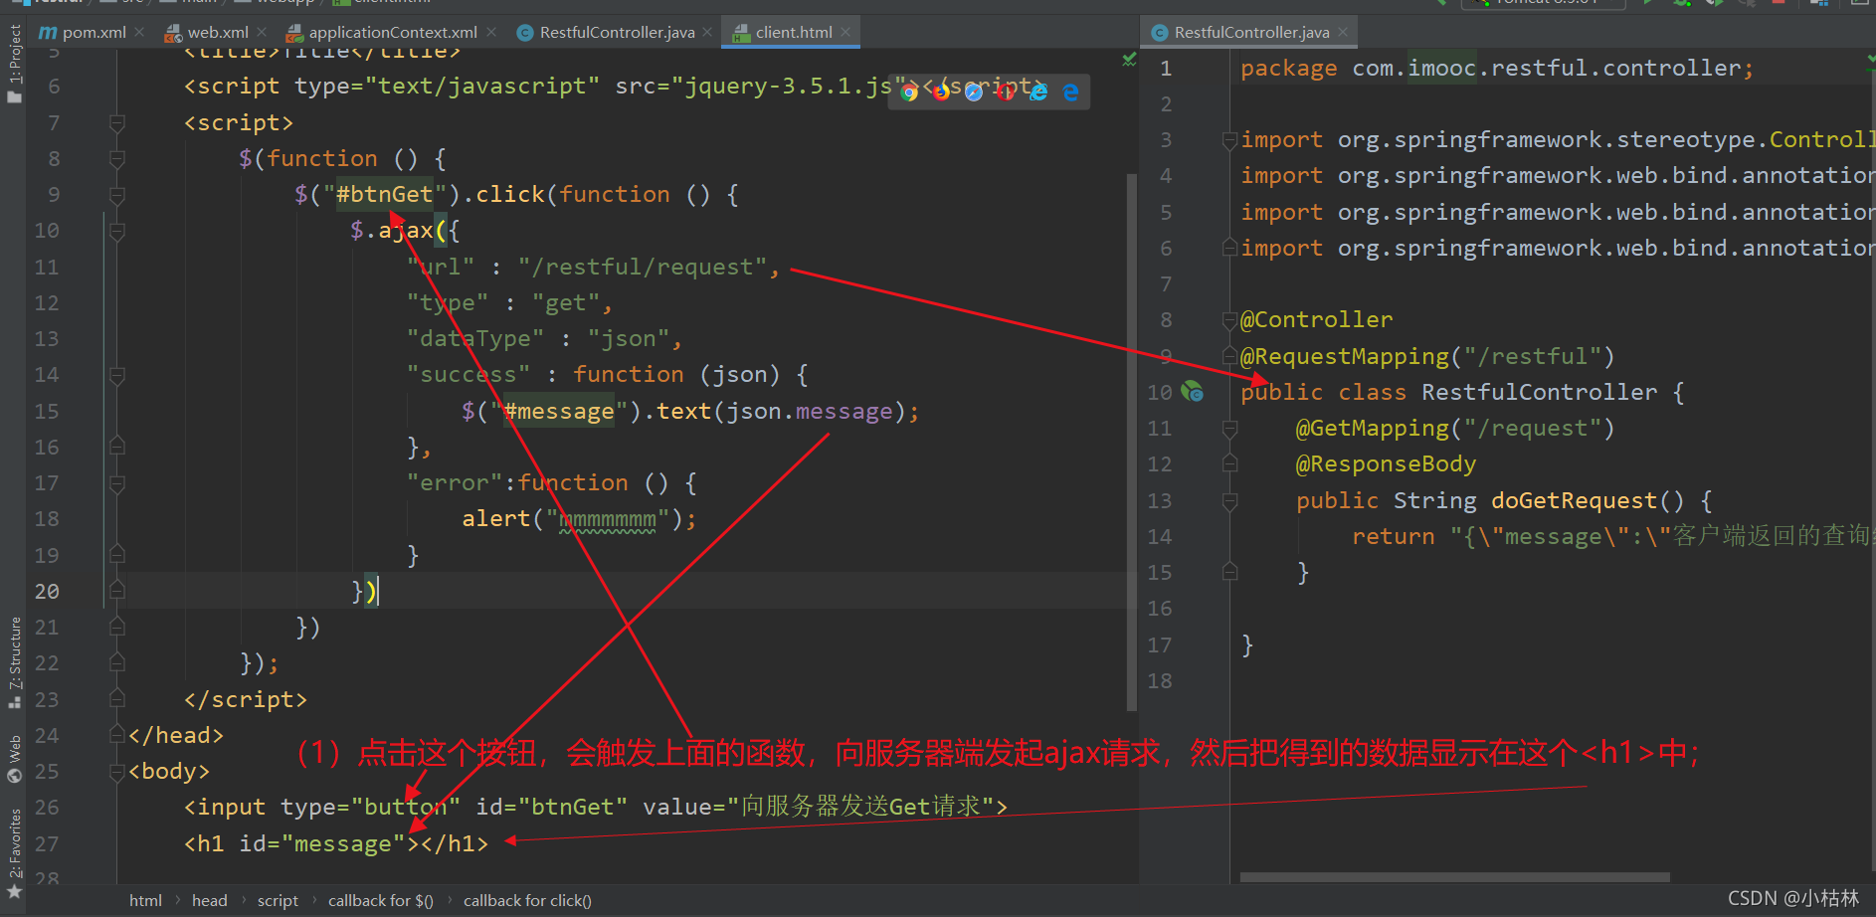Close the applicationContext.xml tab
Screen dimensions: 1876x917
pos(490,32)
